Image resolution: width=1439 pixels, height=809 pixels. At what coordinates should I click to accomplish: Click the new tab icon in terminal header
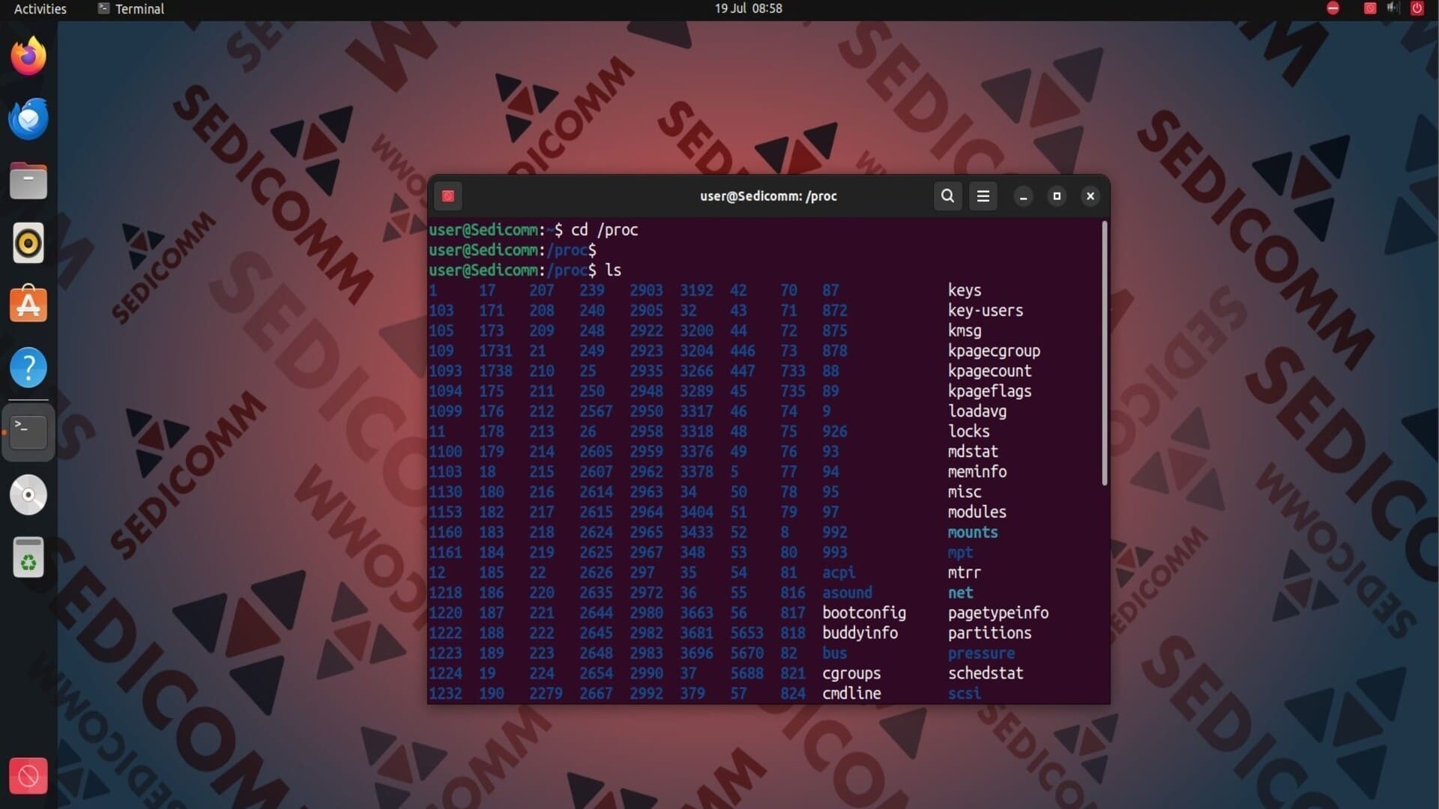point(448,196)
